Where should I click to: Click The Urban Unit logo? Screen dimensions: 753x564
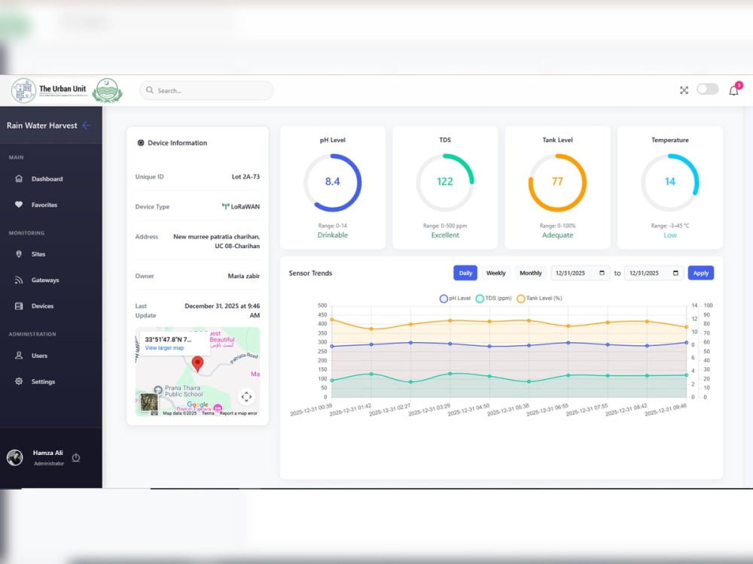click(49, 90)
